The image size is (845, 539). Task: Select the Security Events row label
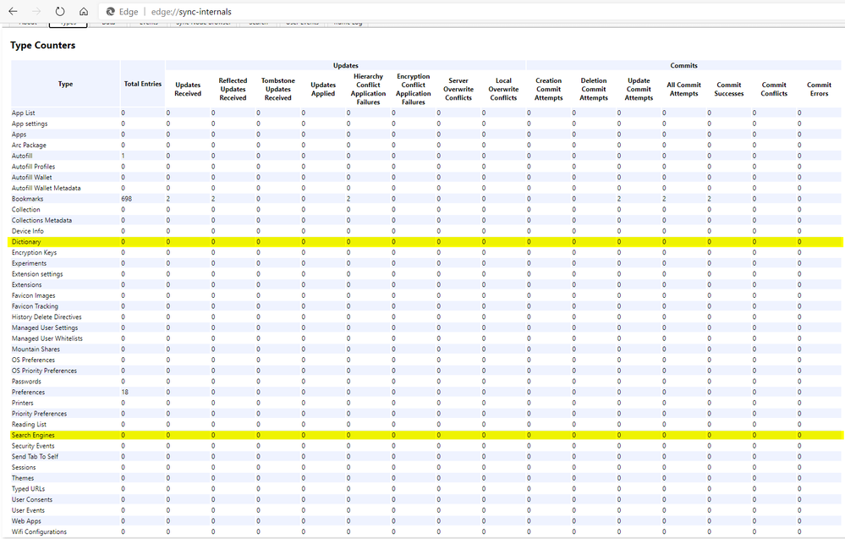pyautogui.click(x=33, y=446)
